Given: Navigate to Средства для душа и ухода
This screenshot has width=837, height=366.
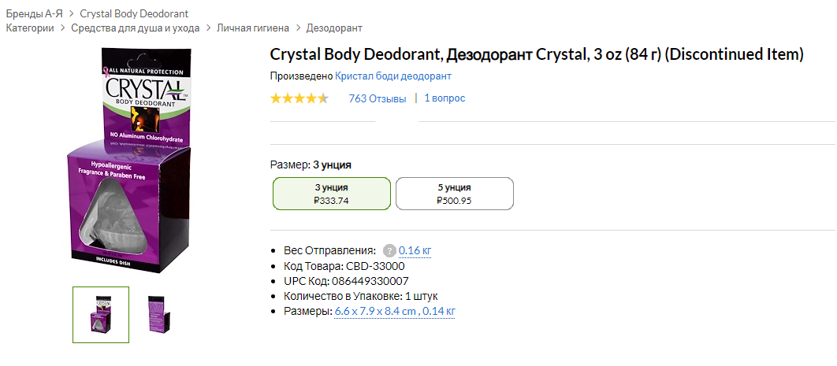Looking at the screenshot, I should coord(139,28).
